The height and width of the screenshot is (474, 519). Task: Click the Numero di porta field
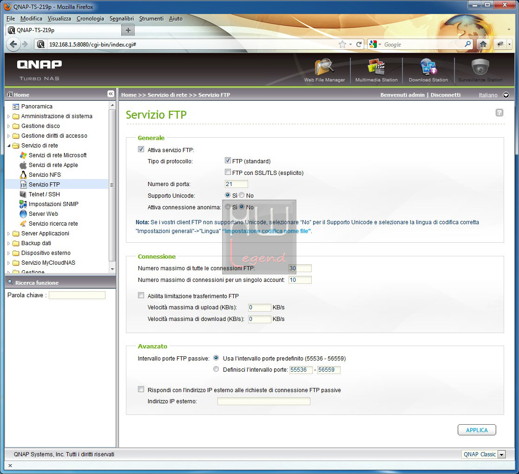tap(236, 184)
